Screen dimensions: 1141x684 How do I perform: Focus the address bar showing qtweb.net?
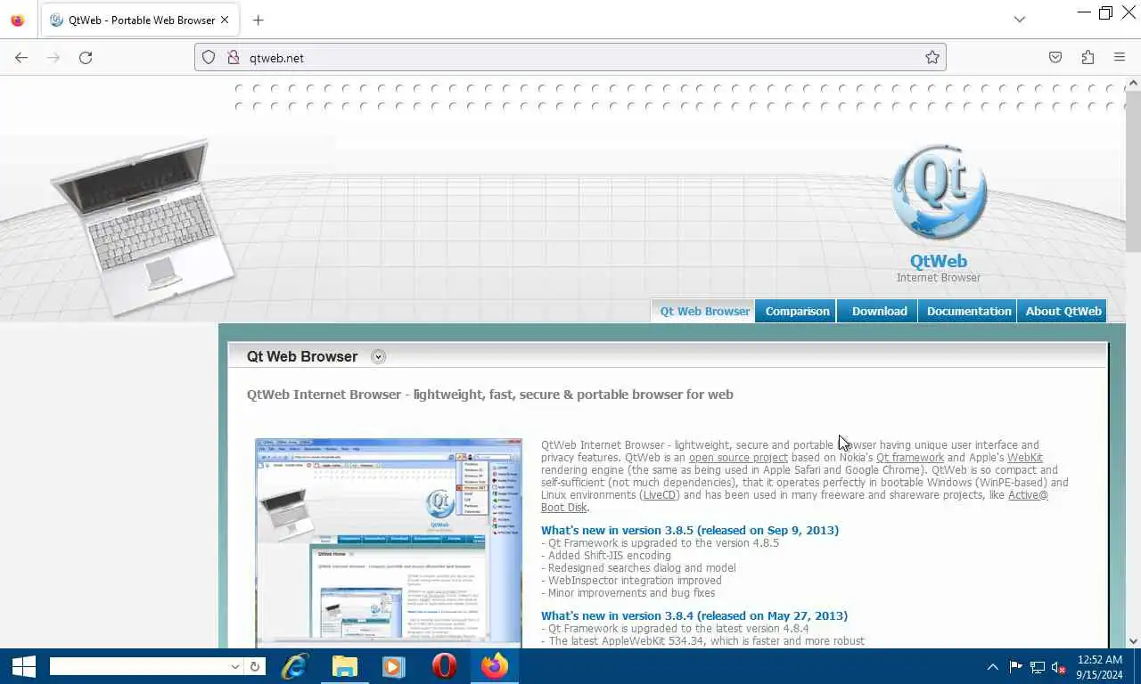[570, 57]
